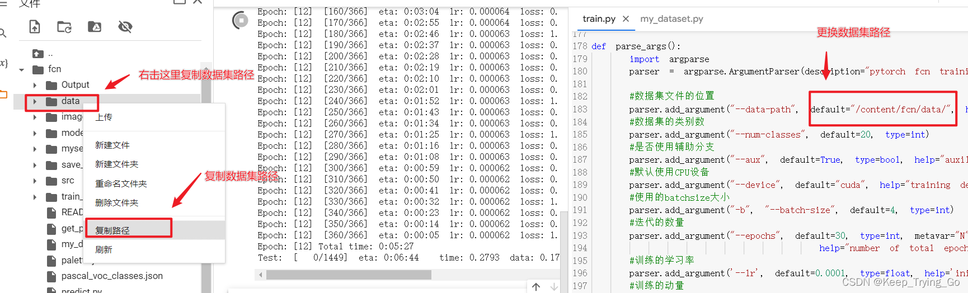Close the train.py editor tab

point(626,18)
